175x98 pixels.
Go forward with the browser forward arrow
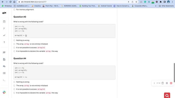(x=7, y=2)
